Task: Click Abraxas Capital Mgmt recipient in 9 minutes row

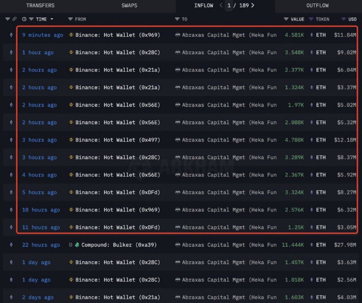Action: coord(229,35)
